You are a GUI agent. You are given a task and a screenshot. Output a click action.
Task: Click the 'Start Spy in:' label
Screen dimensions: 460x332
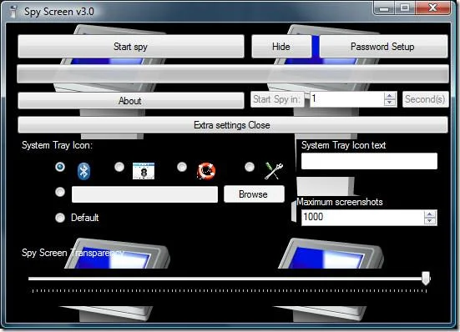pyautogui.click(x=277, y=99)
